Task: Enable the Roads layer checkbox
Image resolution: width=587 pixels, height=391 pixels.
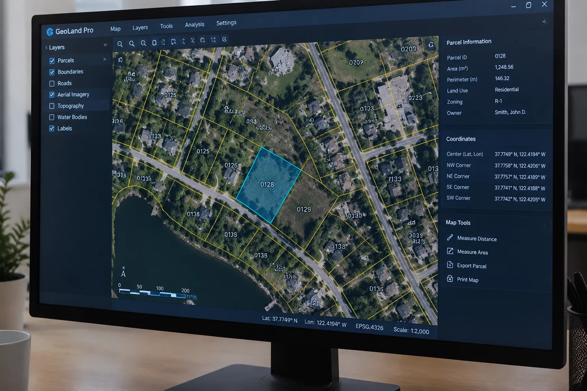Action: [52, 83]
